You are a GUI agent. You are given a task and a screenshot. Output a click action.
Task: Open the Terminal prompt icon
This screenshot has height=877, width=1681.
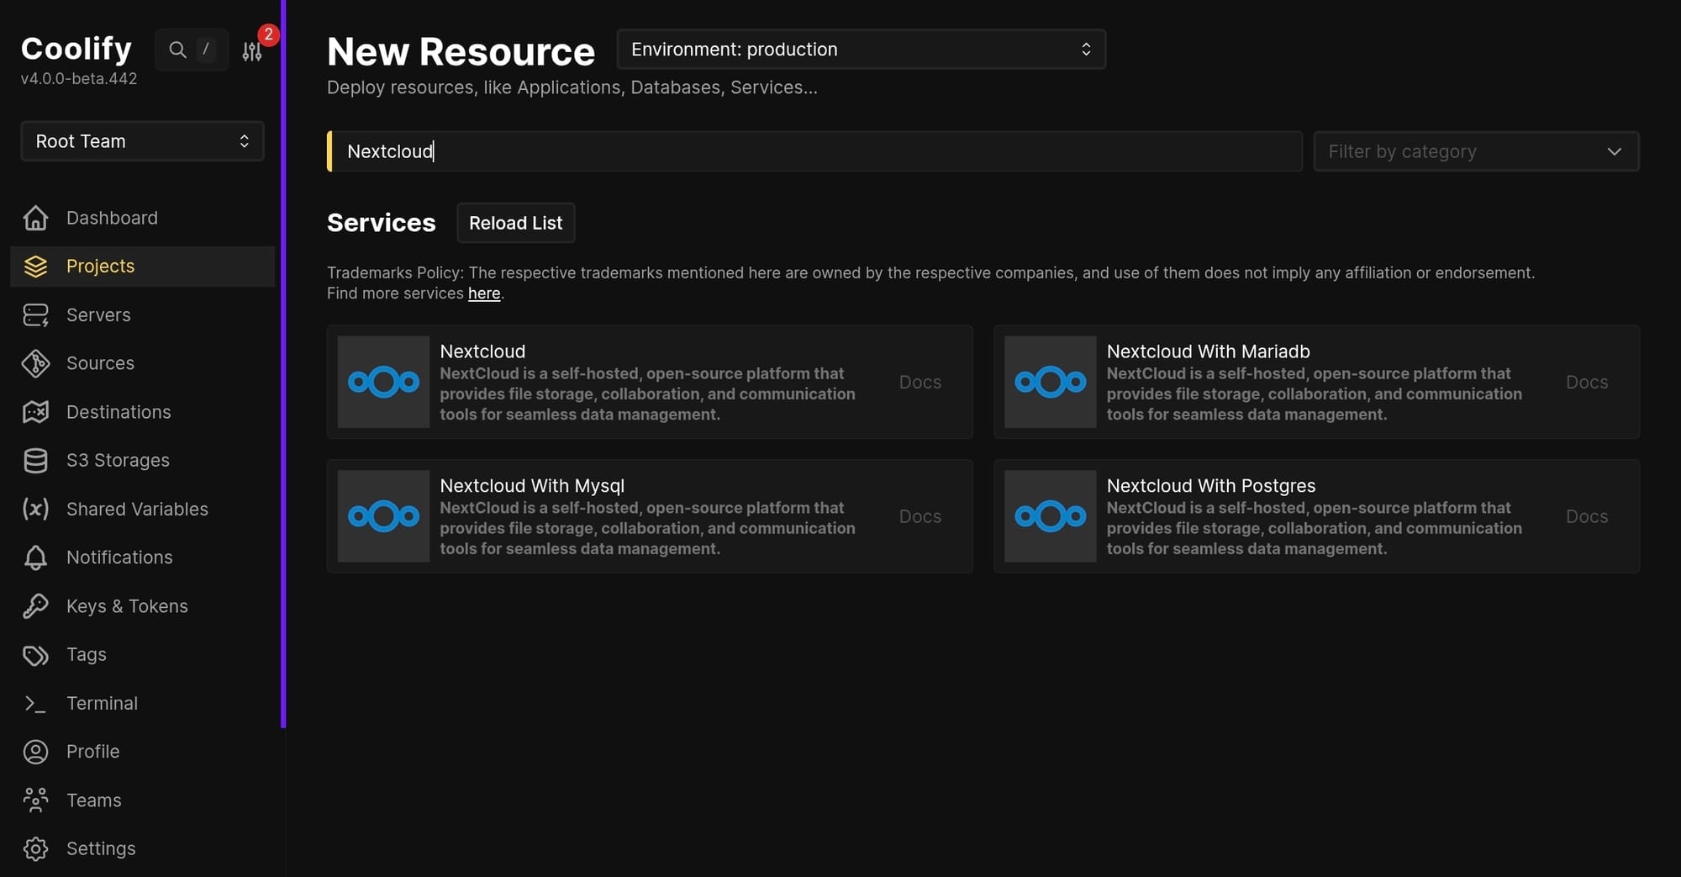[x=35, y=704]
